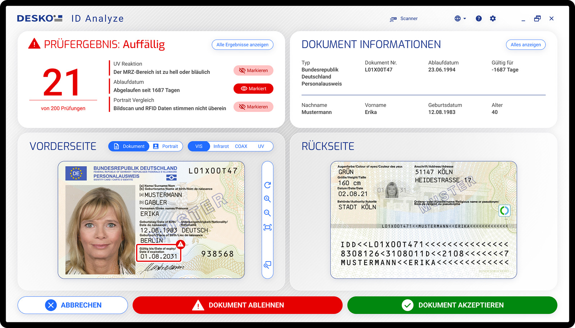
Task: Click the Scanner label text
Action: [x=409, y=19]
